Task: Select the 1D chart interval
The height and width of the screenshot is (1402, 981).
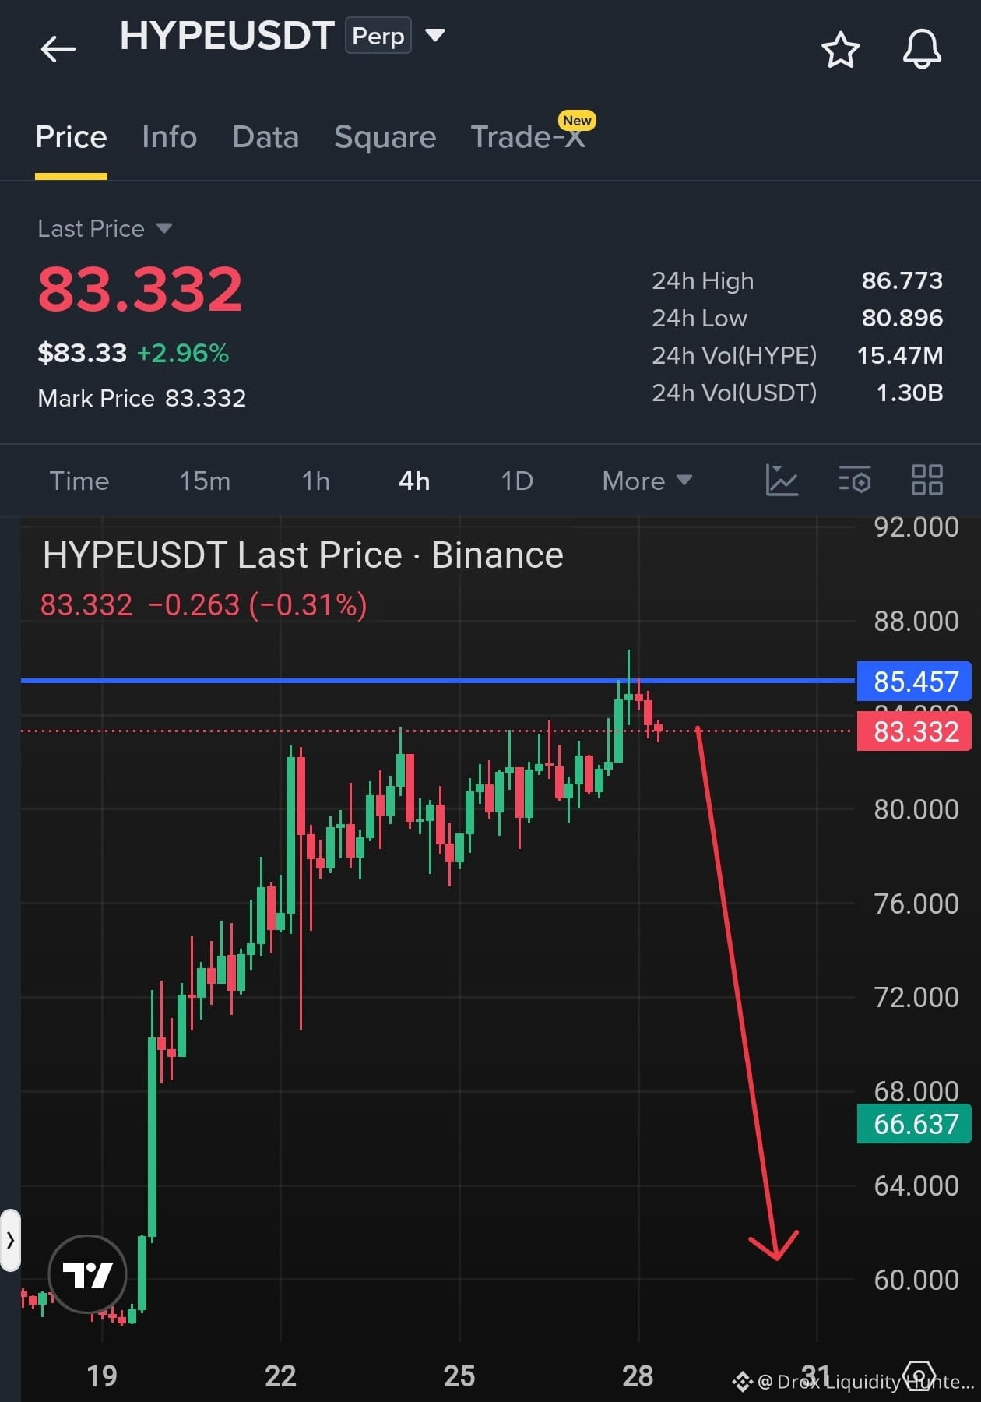Action: (517, 481)
